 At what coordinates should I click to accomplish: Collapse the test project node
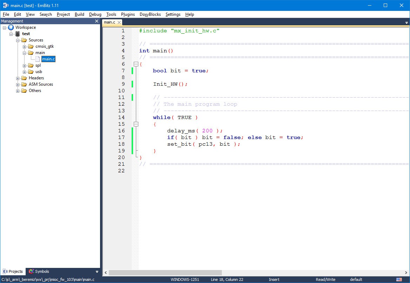[11, 34]
